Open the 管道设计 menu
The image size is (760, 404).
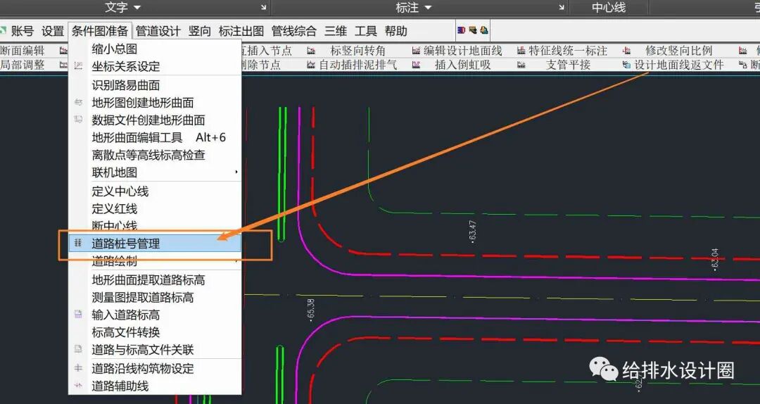coord(158,31)
